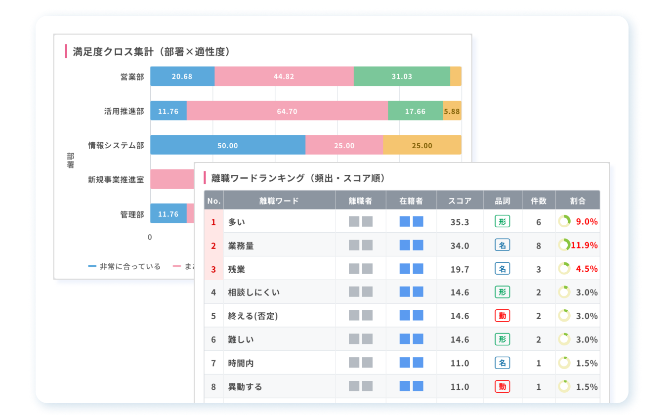Click the blue 11.76 segment for 活用推進部
Image resolution: width=672 pixels, height=415 pixels.
[x=168, y=111]
